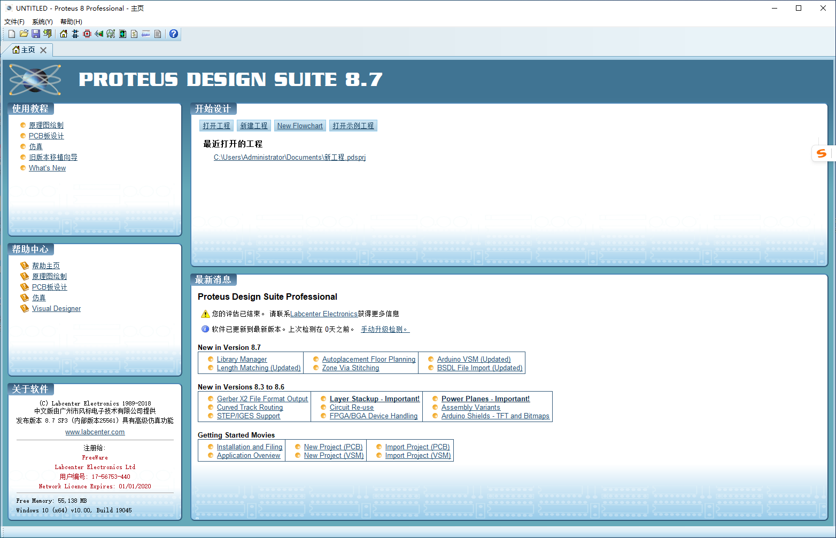Open project using the folder toolbar icon
836x538 pixels.
24,34
